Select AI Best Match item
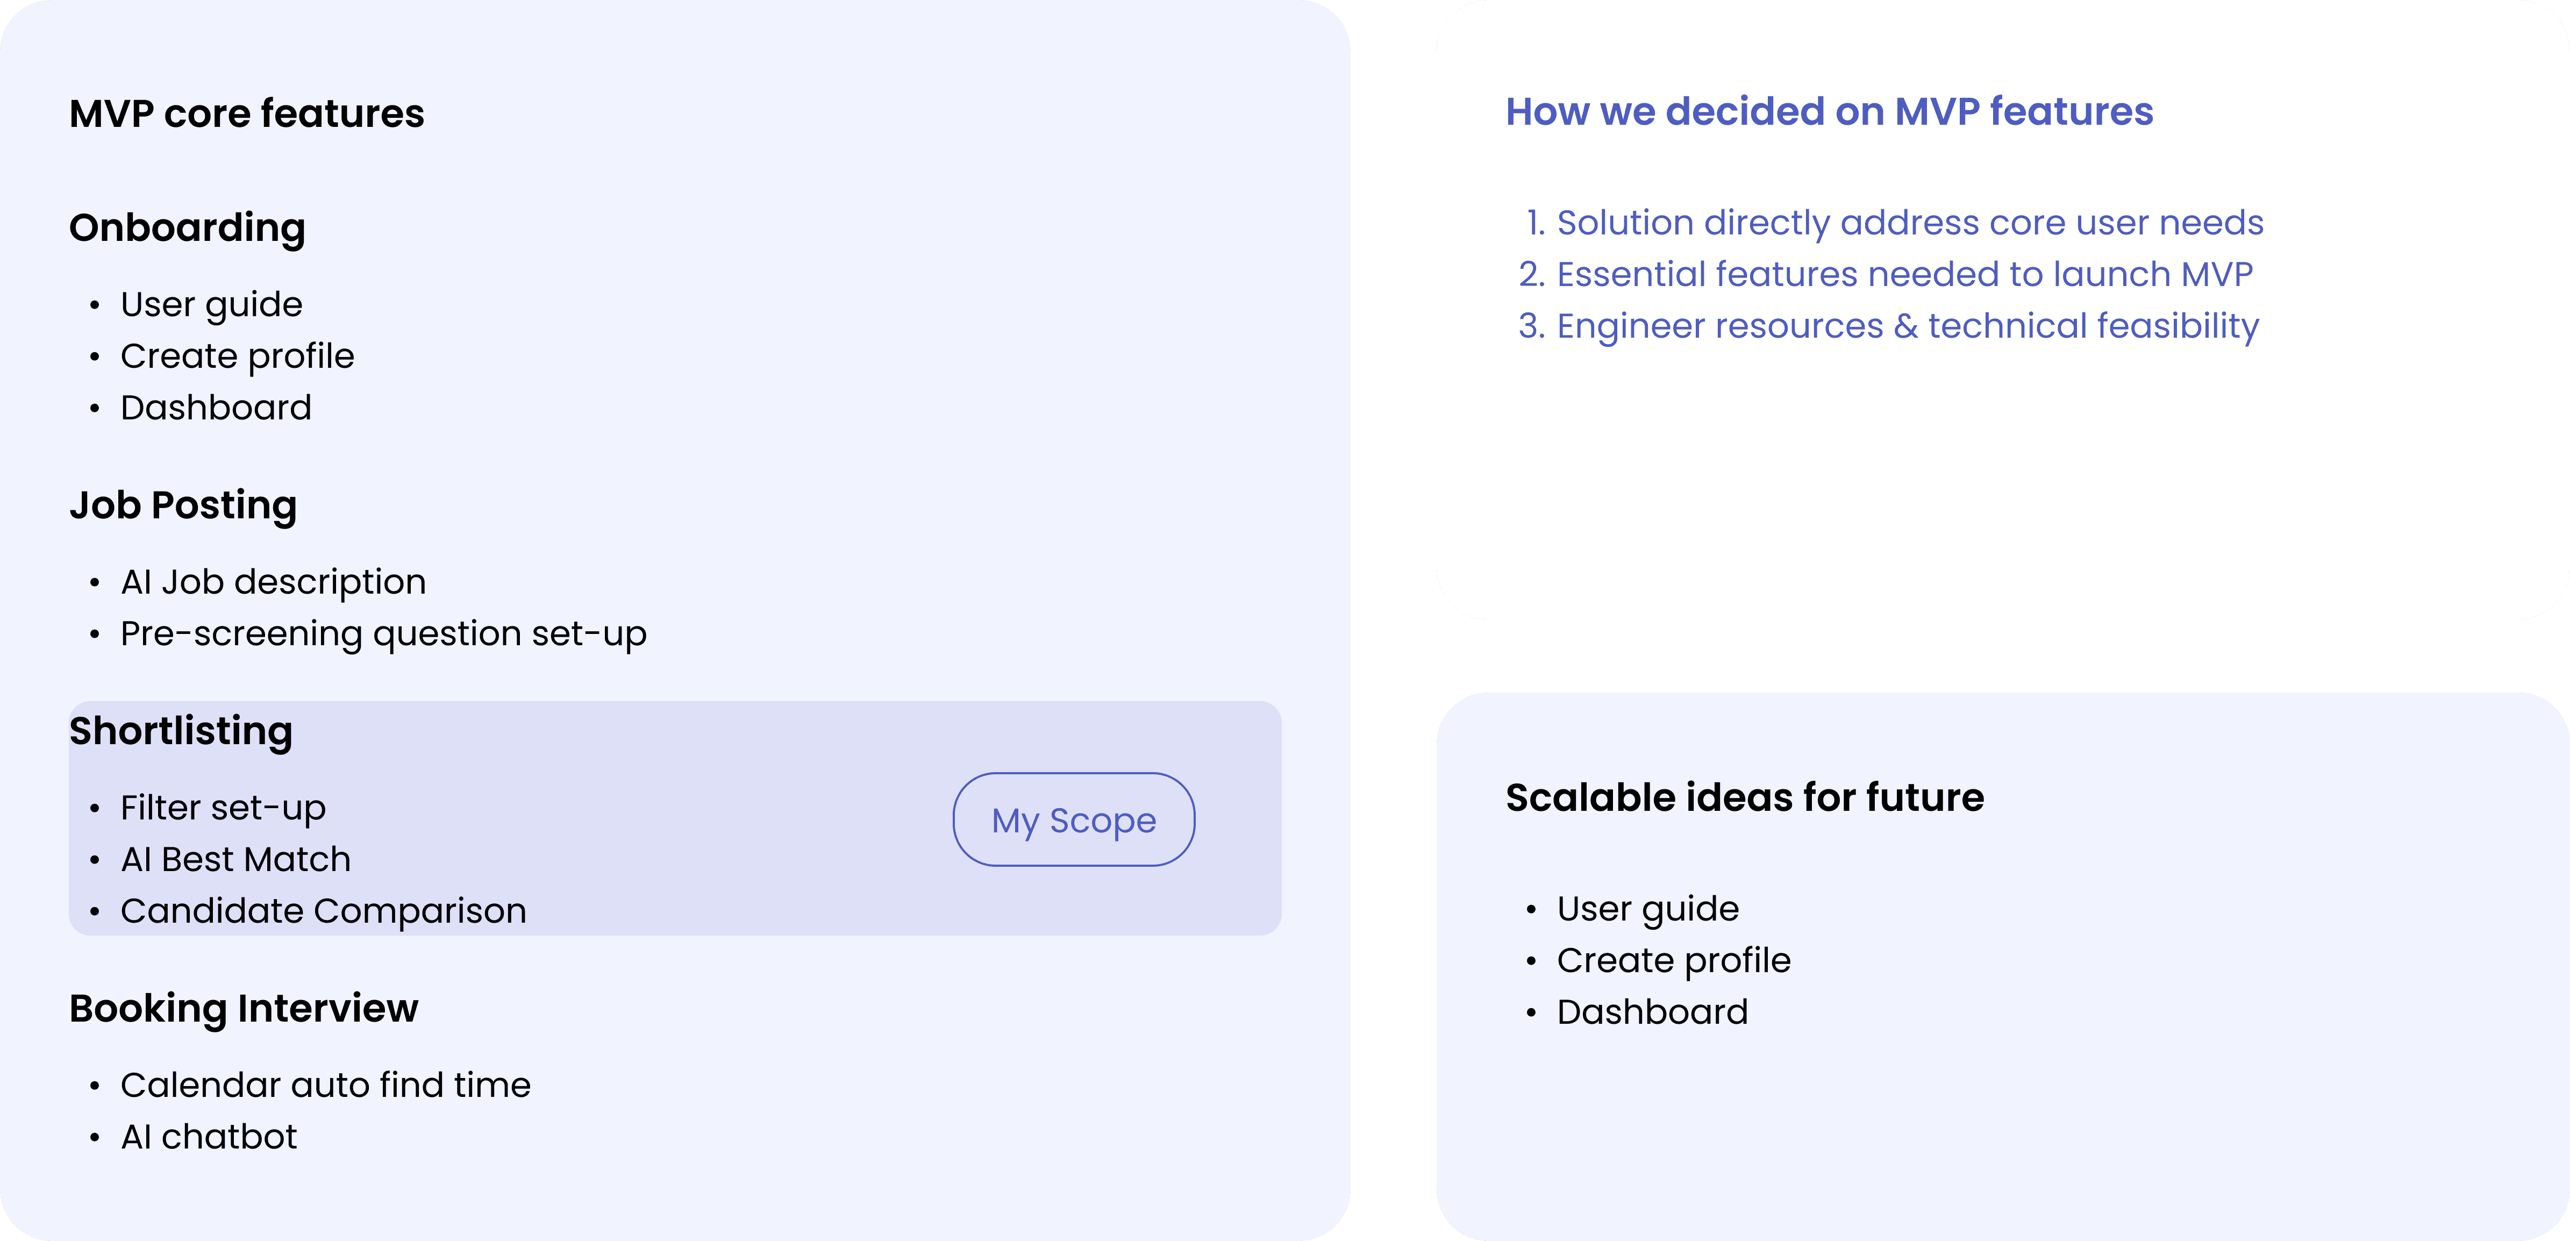Screen dimensions: 2570x1241 [x=235, y=860]
